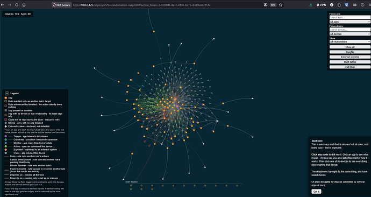Click legend text 'Depends on - needed only to set up or manage'

point(34,178)
